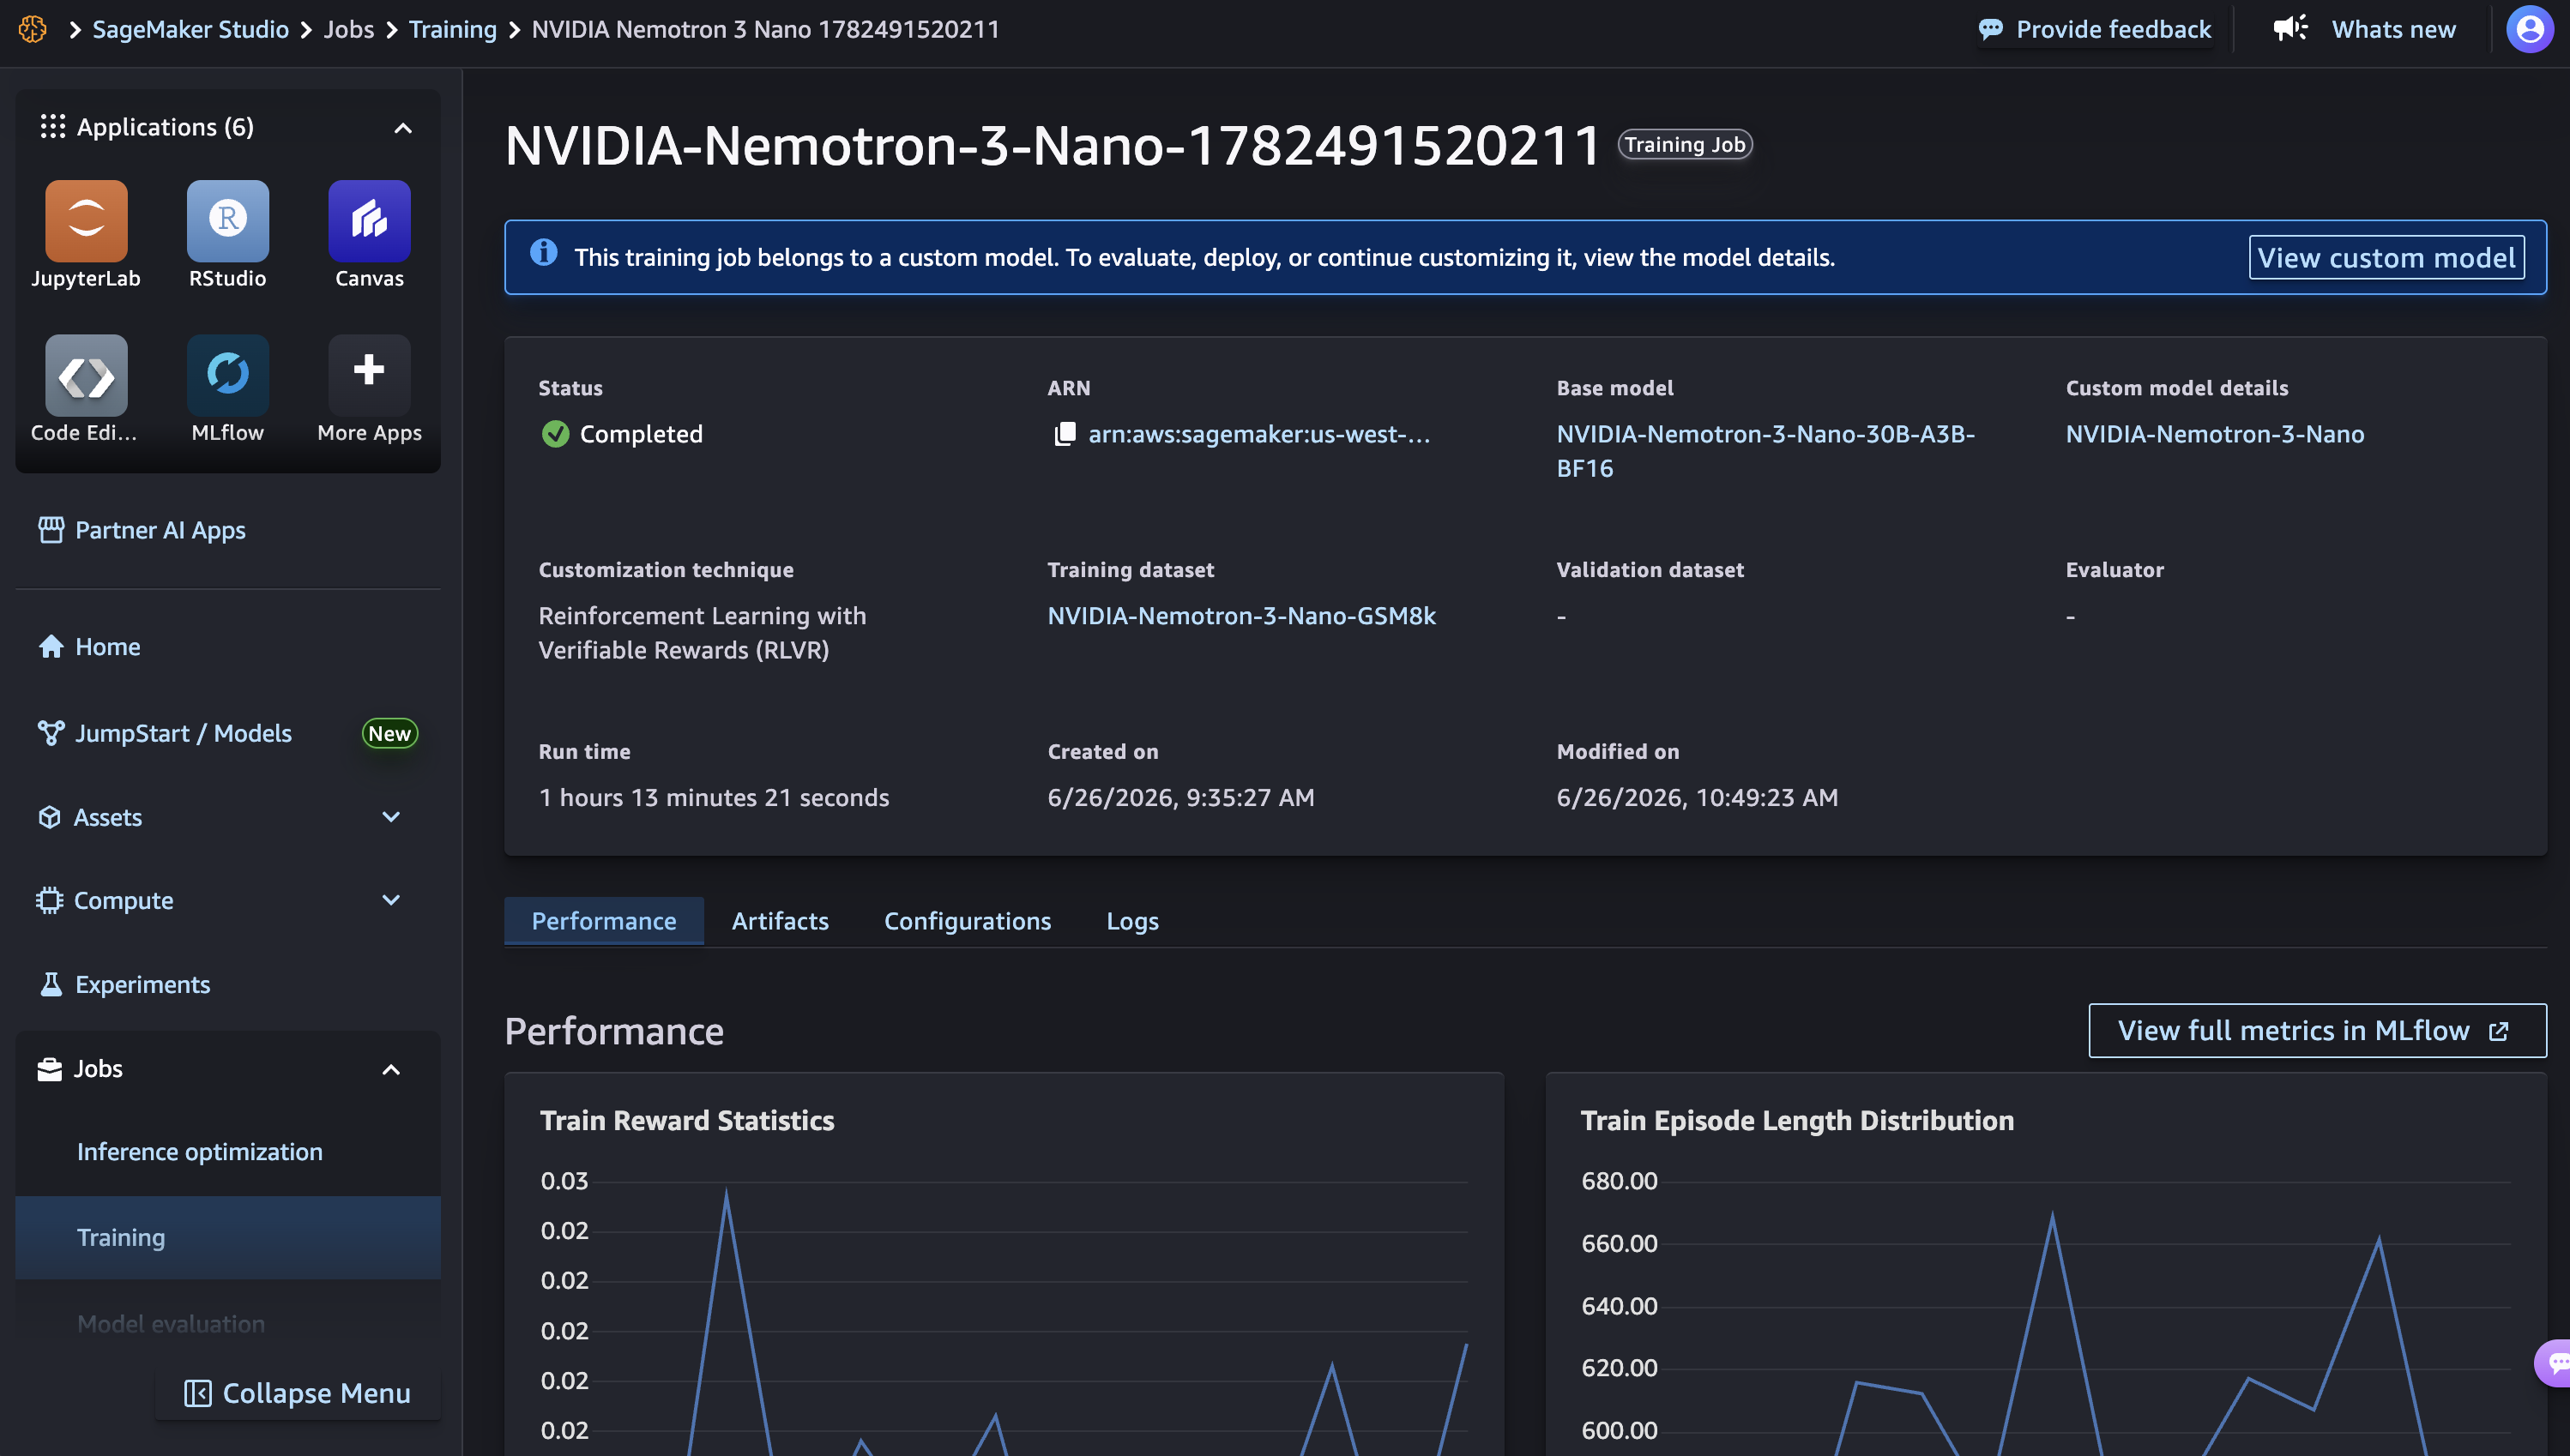Click the Collapse Menu button
Viewport: 2570px width, 1456px height.
299,1393
